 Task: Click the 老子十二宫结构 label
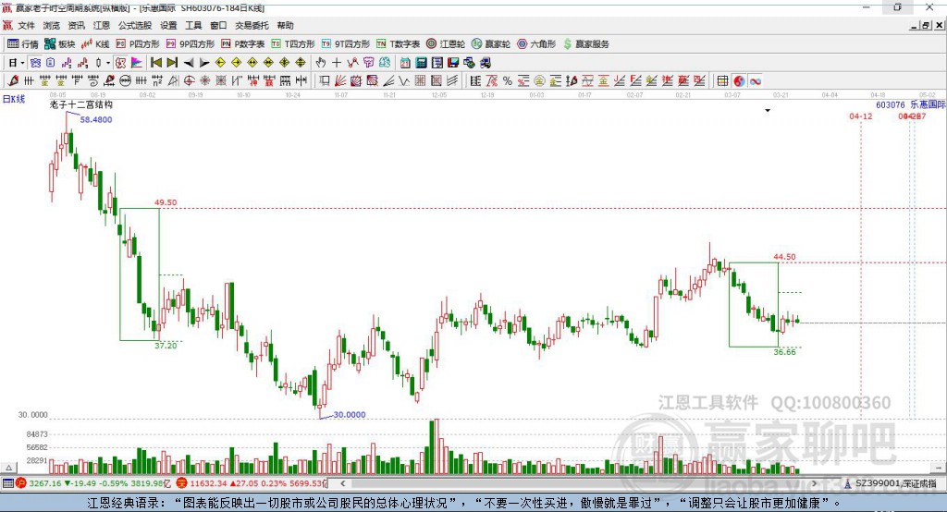(x=81, y=104)
